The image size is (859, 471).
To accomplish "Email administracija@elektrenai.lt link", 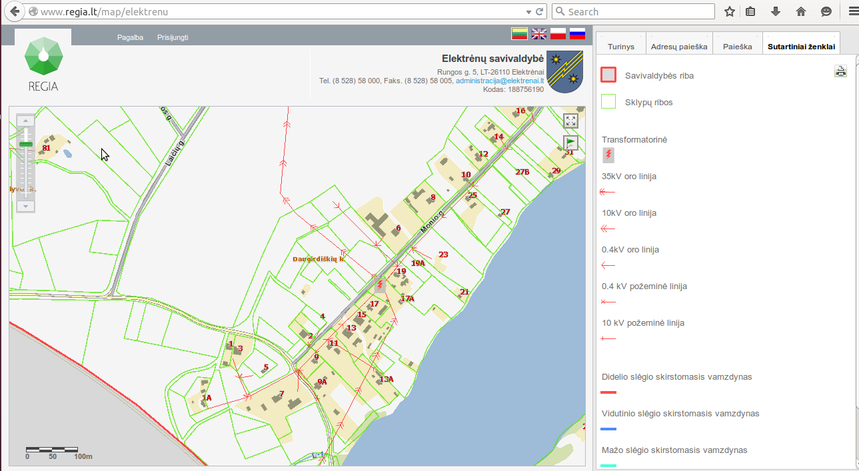I will click(x=500, y=81).
